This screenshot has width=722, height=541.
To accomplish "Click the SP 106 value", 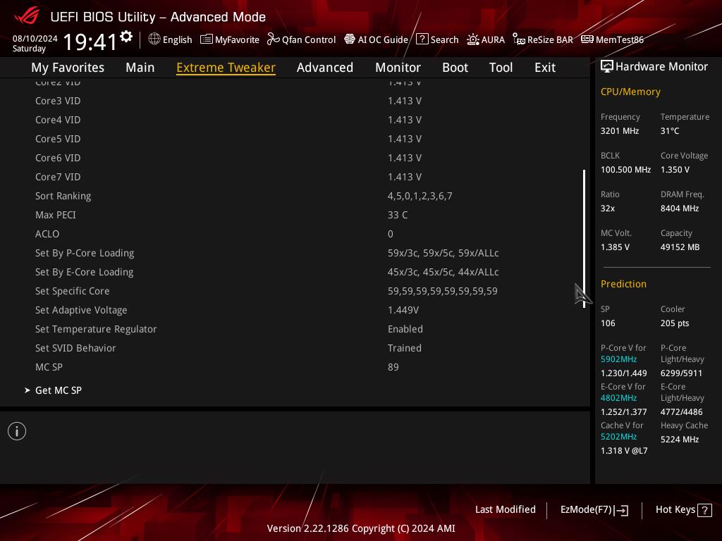I will (x=608, y=323).
